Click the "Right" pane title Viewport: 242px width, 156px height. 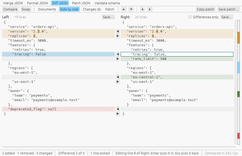click(x=125, y=17)
